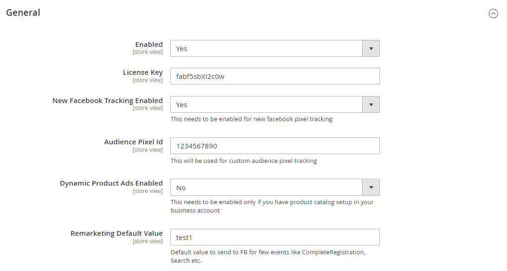This screenshot has width=507, height=271.
Task: Click the General section heading
Action: tap(23, 13)
